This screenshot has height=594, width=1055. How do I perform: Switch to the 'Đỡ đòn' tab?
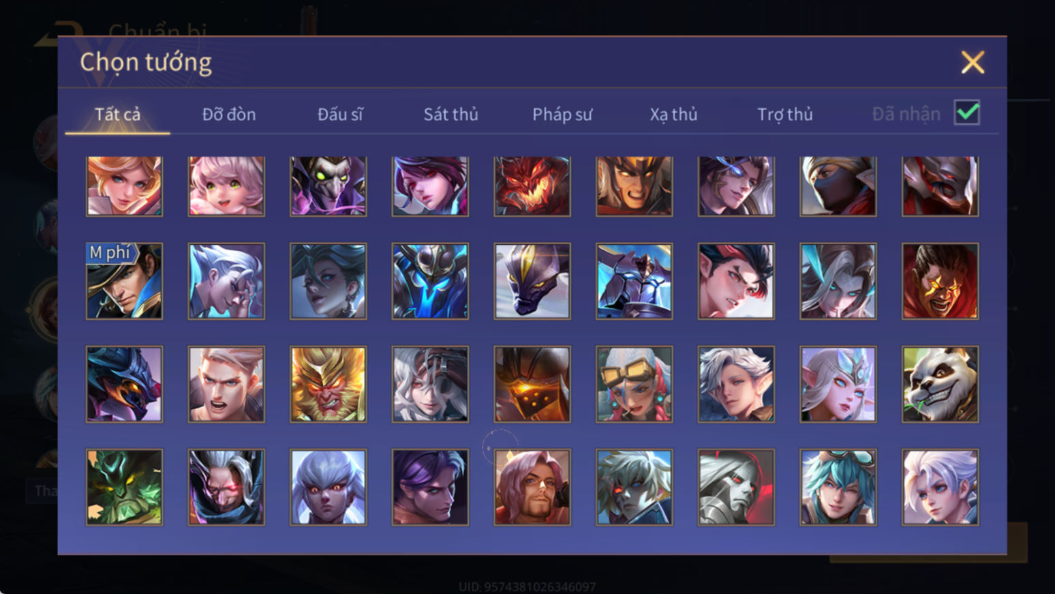click(229, 114)
